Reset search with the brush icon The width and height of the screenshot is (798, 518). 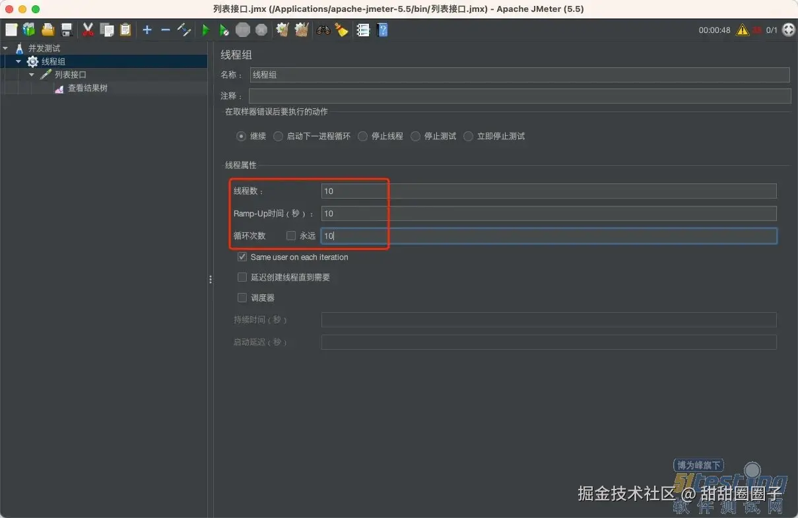click(341, 30)
